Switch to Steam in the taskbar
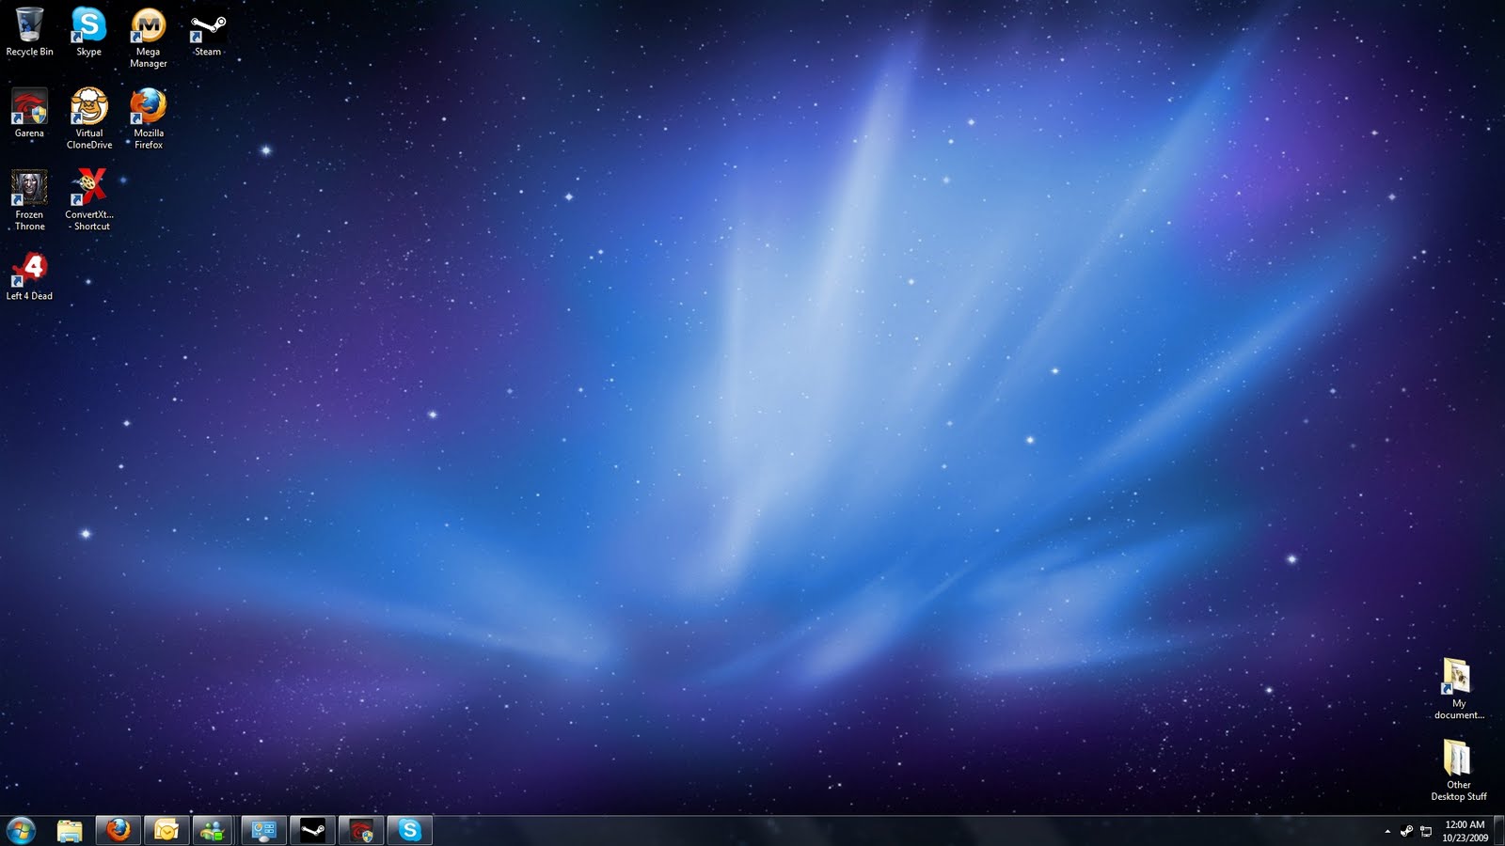Screen dimensions: 1505x846 click(x=312, y=830)
